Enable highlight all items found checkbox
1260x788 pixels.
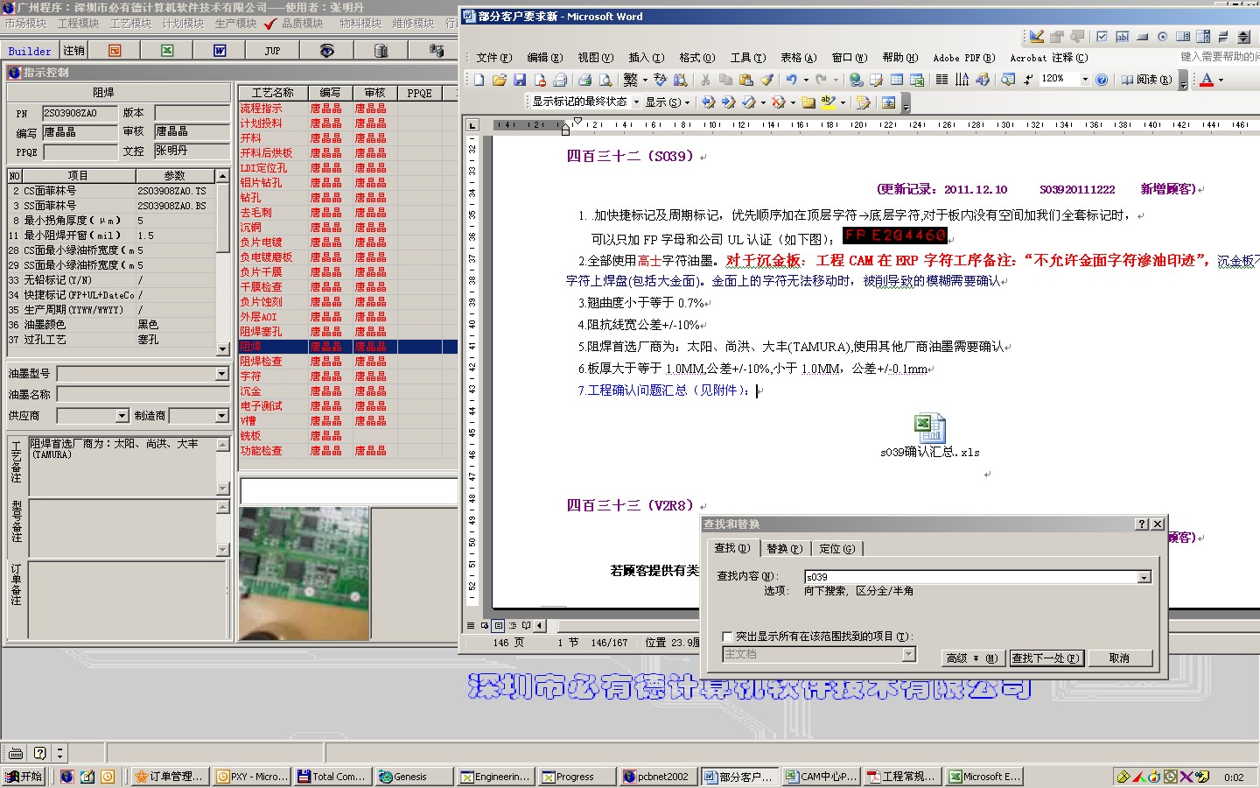727,637
